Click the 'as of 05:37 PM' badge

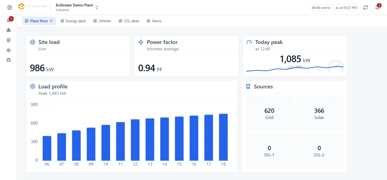point(346,7)
